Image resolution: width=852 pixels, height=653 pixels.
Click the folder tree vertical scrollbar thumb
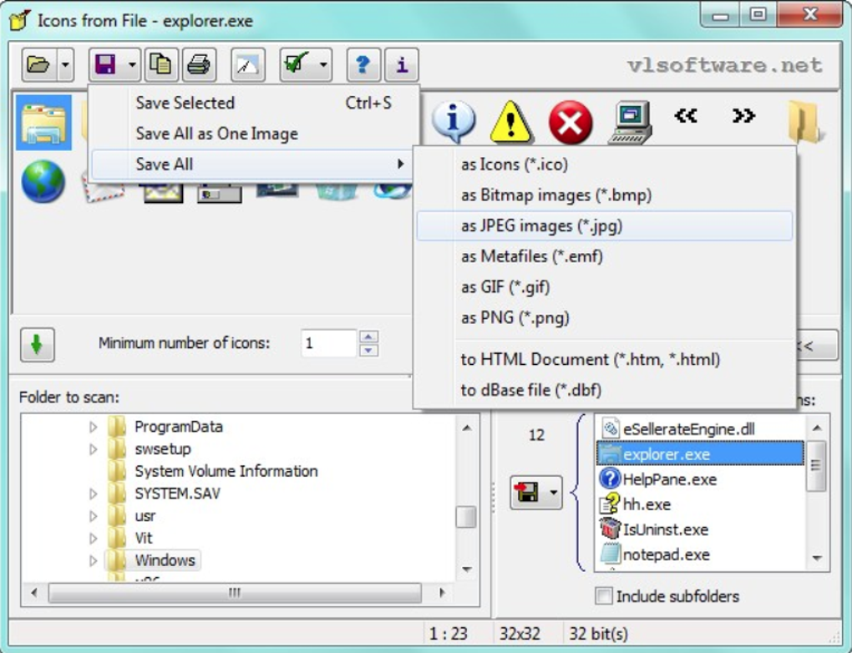(465, 517)
